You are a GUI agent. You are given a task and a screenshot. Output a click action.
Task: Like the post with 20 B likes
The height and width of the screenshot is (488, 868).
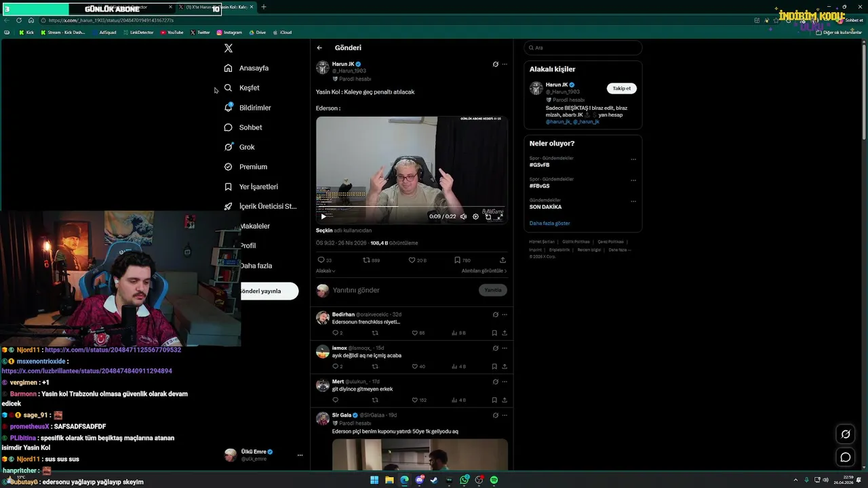pyautogui.click(x=417, y=260)
